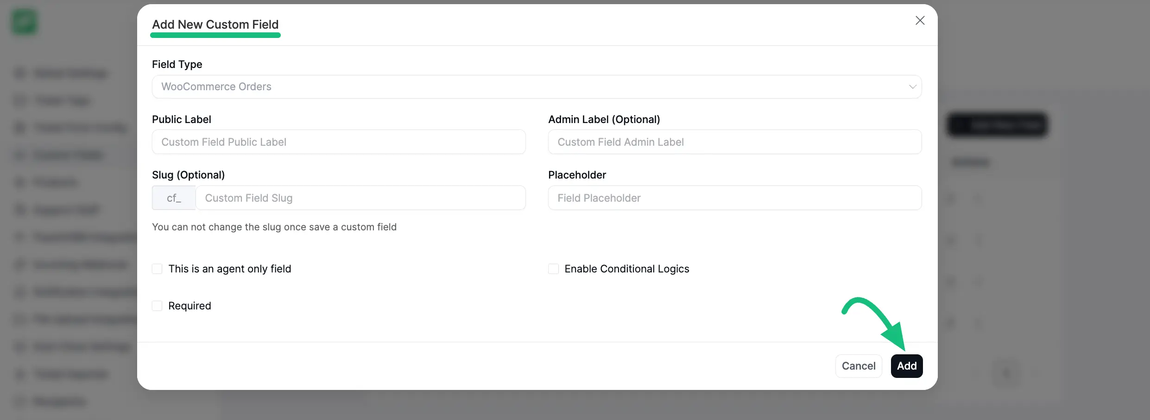Click the Custom Field Public Label input

pyautogui.click(x=339, y=142)
